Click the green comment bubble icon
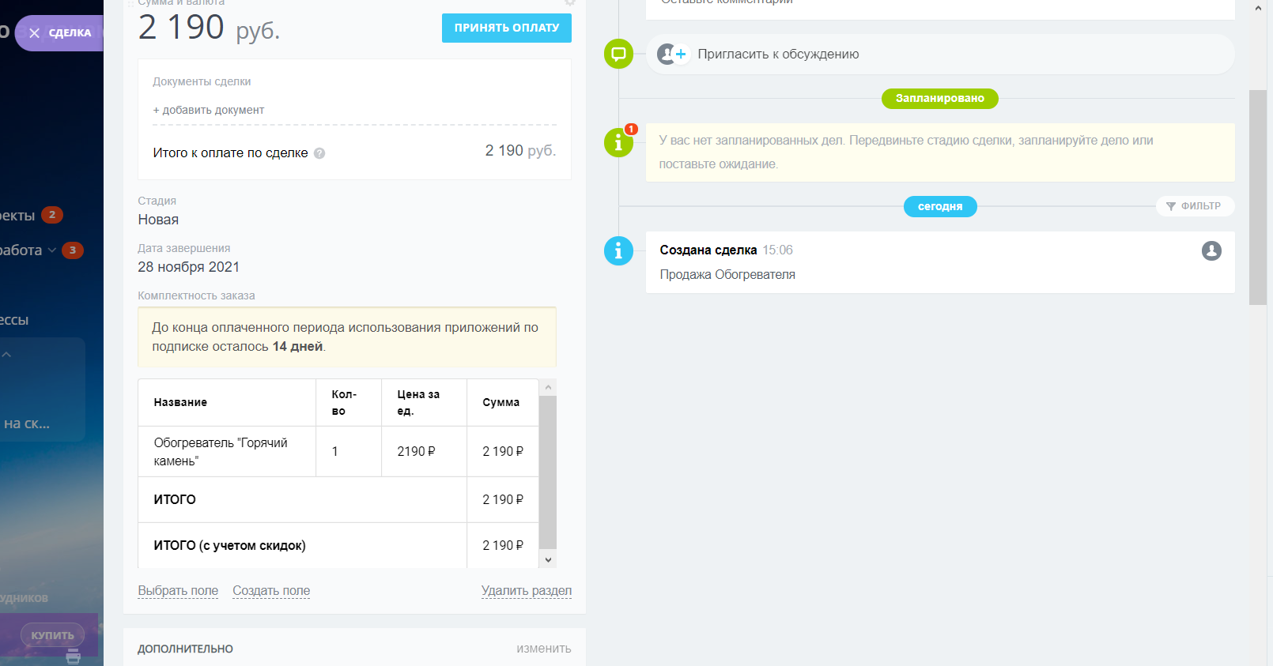This screenshot has height=666, width=1273. (x=618, y=54)
